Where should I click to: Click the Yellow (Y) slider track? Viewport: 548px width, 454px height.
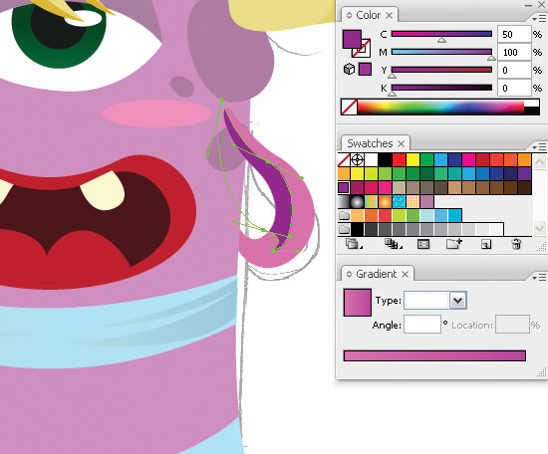tap(441, 70)
